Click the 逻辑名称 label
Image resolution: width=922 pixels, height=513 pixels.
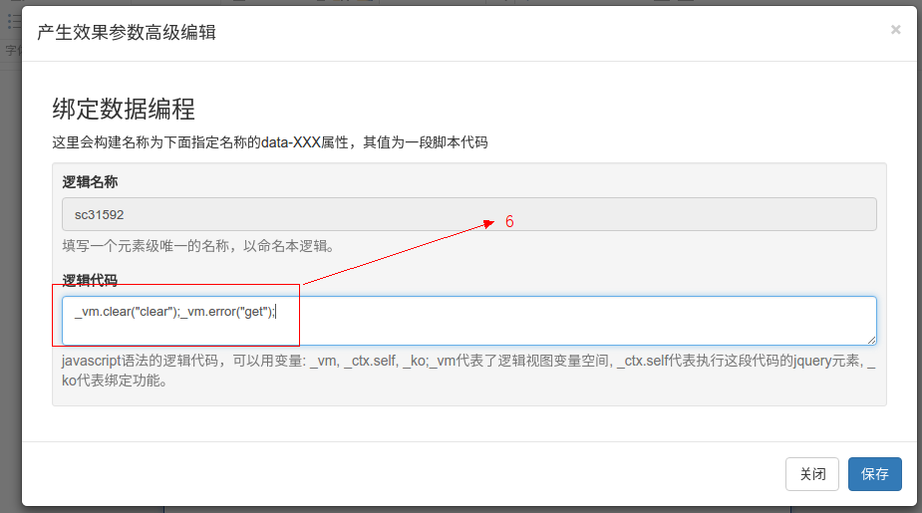90,182
